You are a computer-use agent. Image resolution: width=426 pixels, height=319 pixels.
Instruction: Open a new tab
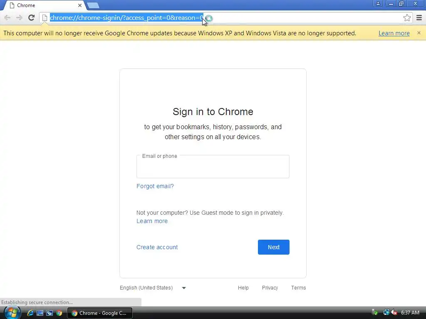[93, 5]
